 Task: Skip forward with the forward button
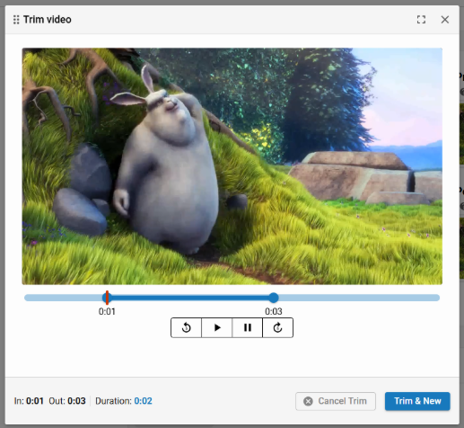pyautogui.click(x=277, y=327)
